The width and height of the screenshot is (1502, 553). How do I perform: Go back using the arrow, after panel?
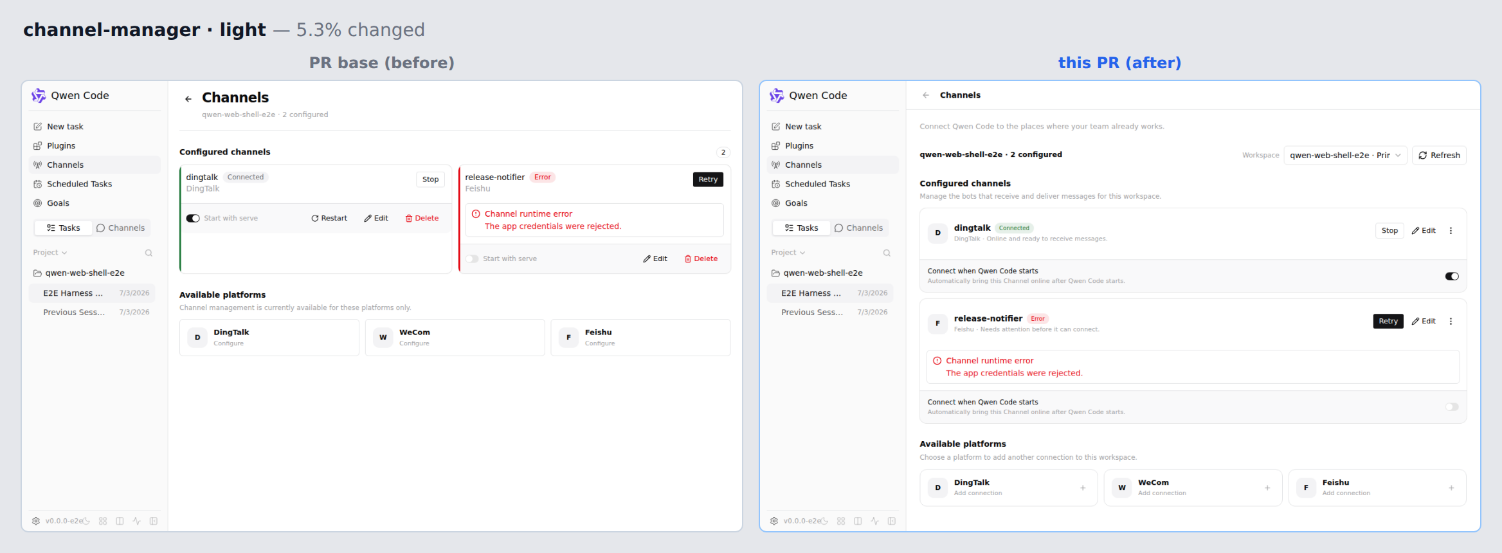926,95
